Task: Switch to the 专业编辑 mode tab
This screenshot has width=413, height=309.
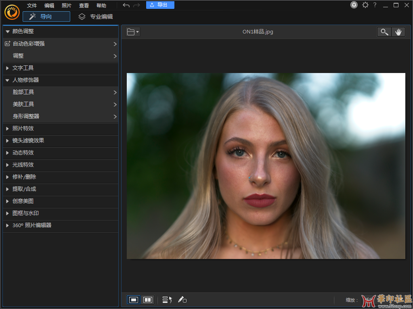Action: tap(96, 17)
